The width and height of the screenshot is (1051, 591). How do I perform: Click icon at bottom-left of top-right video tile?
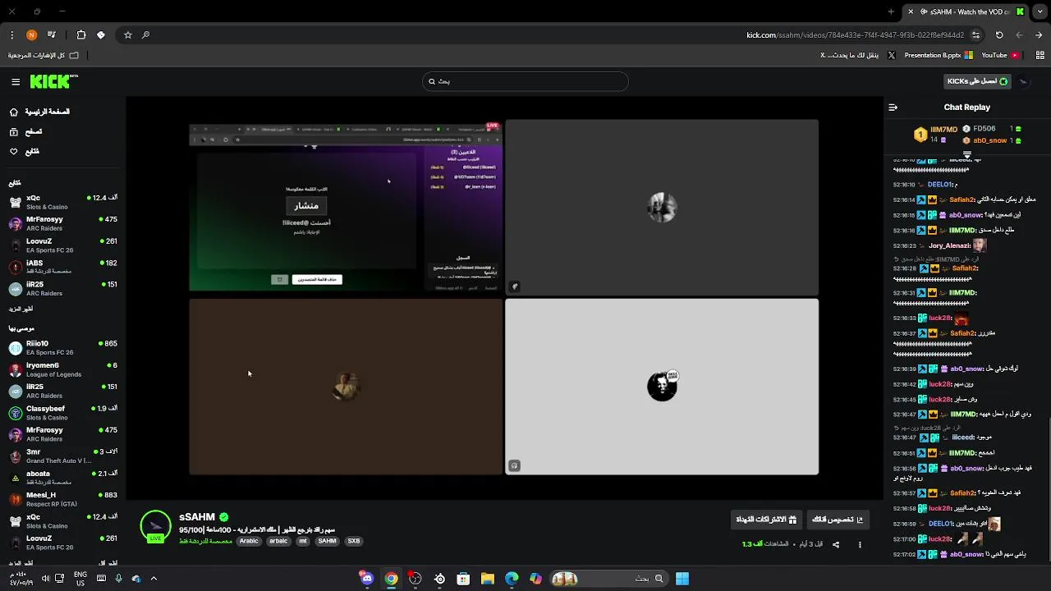(x=515, y=286)
